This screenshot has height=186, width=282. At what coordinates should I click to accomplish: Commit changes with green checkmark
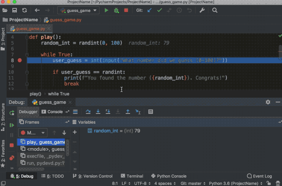(x=159, y=10)
